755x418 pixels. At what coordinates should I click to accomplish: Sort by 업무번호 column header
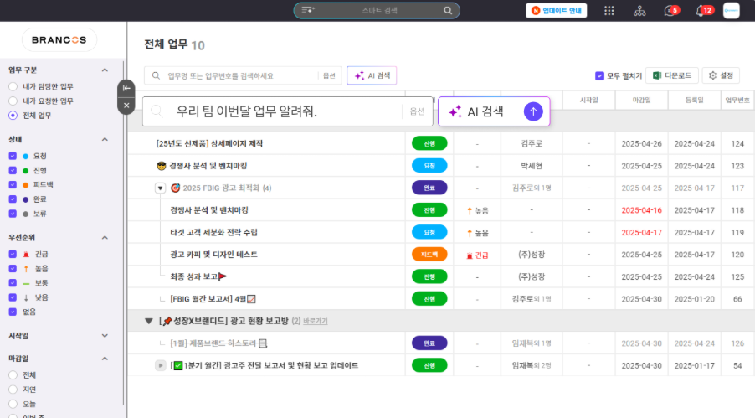pos(737,101)
